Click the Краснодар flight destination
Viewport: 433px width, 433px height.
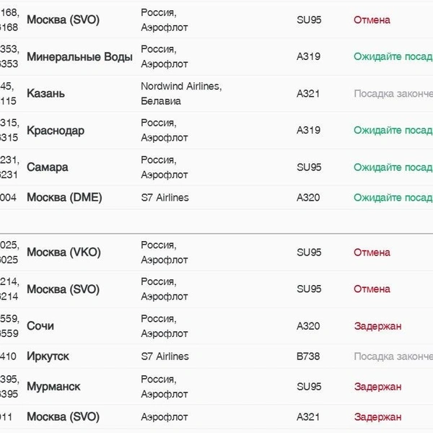click(x=56, y=131)
